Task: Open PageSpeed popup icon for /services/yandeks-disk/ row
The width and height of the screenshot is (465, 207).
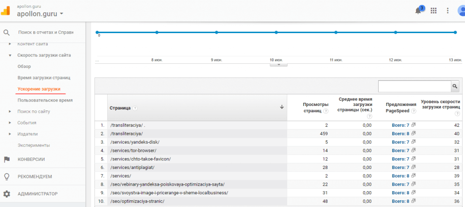Action: point(413,142)
